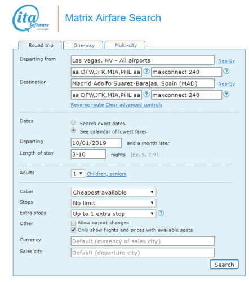This screenshot has width=249, height=282.
Task: Switch to the One-way tab
Action: (x=83, y=45)
